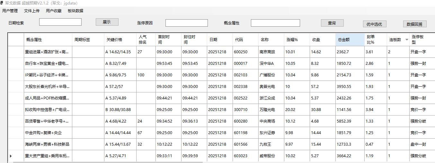
Task: Focus the 概念属性 search input field
Action: click(275, 23)
